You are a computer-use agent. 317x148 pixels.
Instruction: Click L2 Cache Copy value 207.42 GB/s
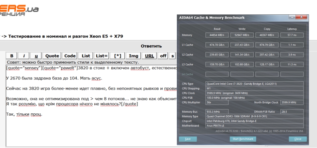point(267,55)
